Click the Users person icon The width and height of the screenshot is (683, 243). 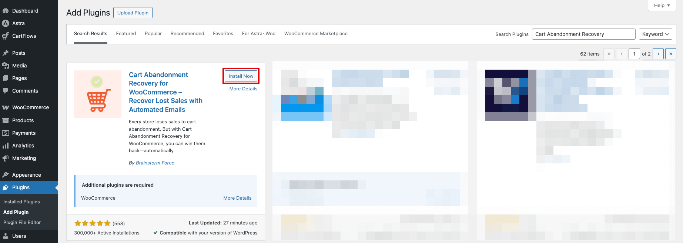click(6, 236)
